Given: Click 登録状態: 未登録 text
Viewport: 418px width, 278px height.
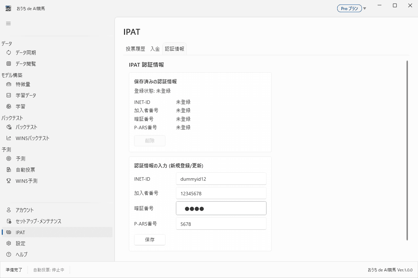Looking at the screenshot, I should (x=152, y=91).
